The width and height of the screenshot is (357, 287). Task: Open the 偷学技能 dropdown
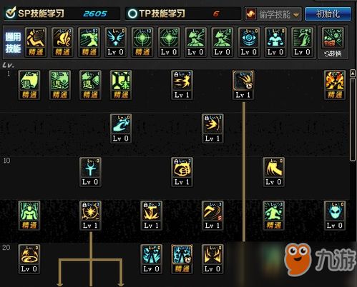pyautogui.click(x=273, y=14)
